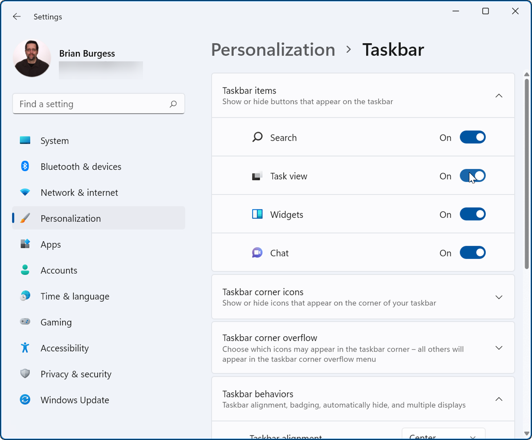
Task: Select the Privacy & security shield icon
Action: coord(25,374)
